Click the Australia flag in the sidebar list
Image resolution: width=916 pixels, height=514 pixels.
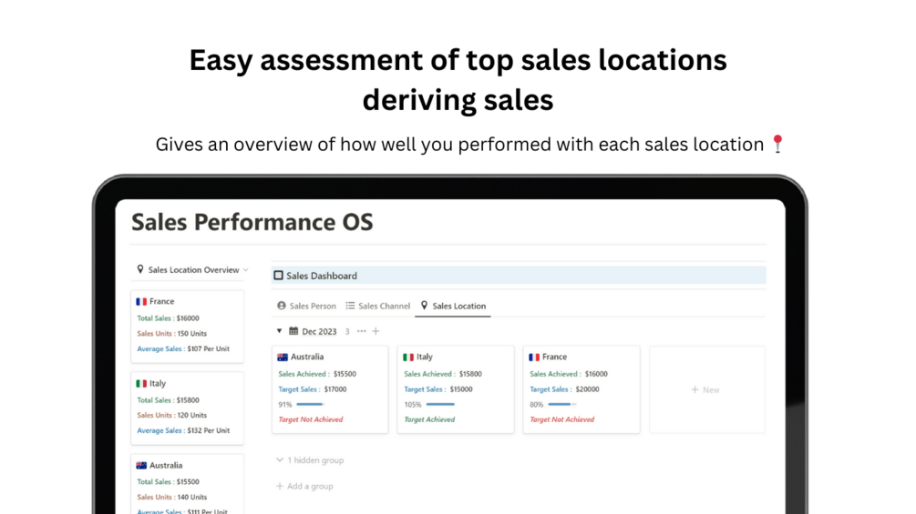(141, 465)
